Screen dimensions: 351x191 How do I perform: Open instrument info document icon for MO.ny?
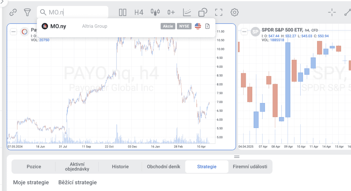coord(207,26)
